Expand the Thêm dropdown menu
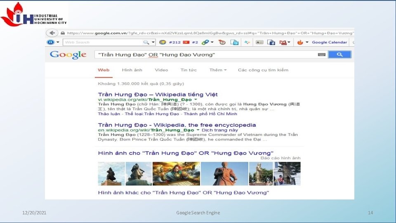The width and height of the screenshot is (396, 223). pyautogui.click(x=218, y=70)
